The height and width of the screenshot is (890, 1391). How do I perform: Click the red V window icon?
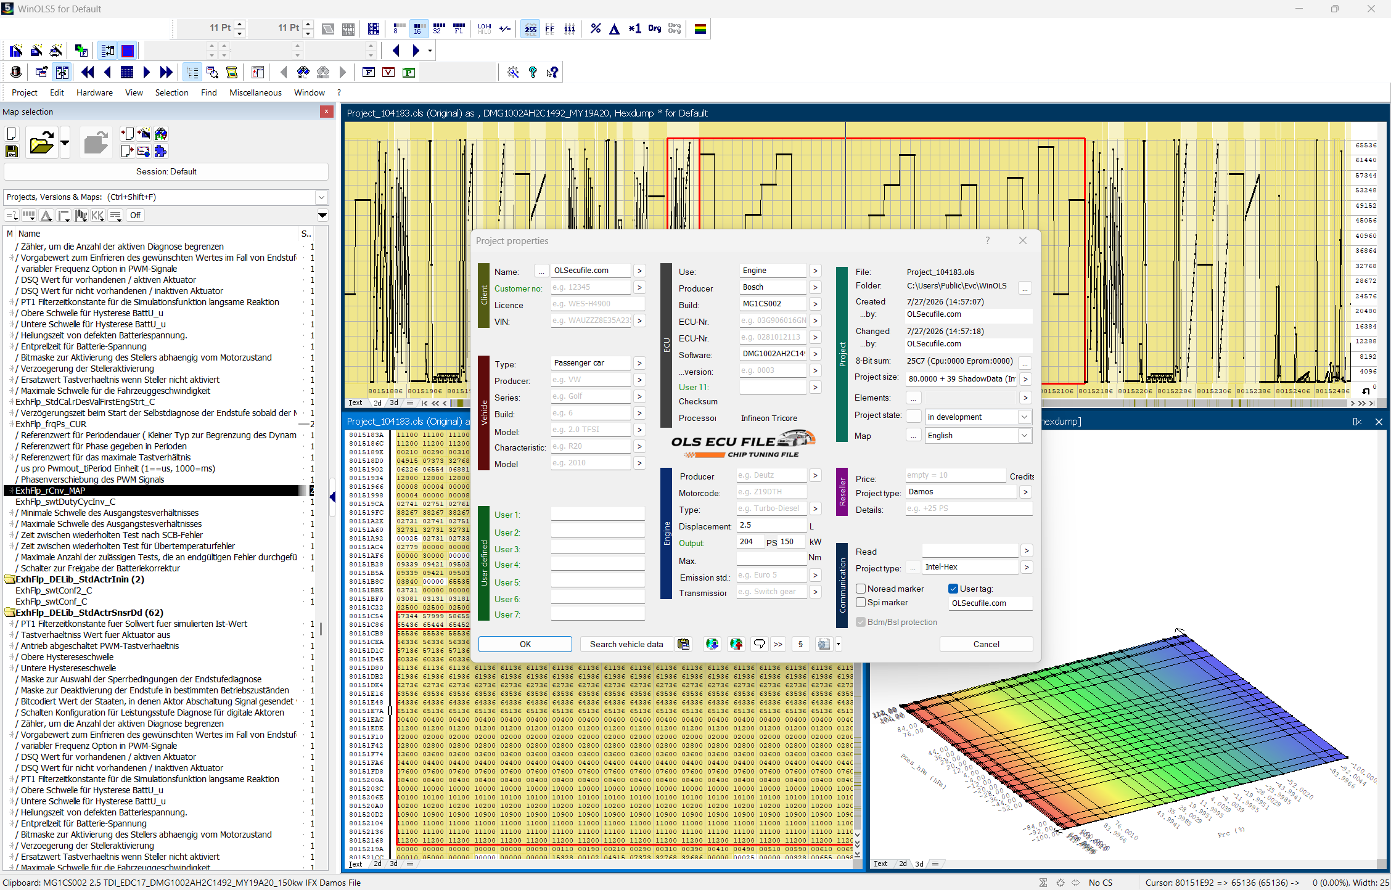coord(388,72)
